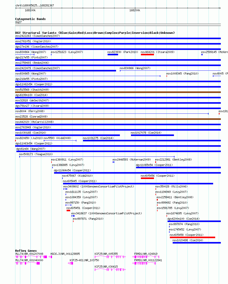Image resolution: width=228 pixels, height=284 pixels.
Task: Open nsv820650 (Ju2010) variant entry
Action: [x=29, y=138]
